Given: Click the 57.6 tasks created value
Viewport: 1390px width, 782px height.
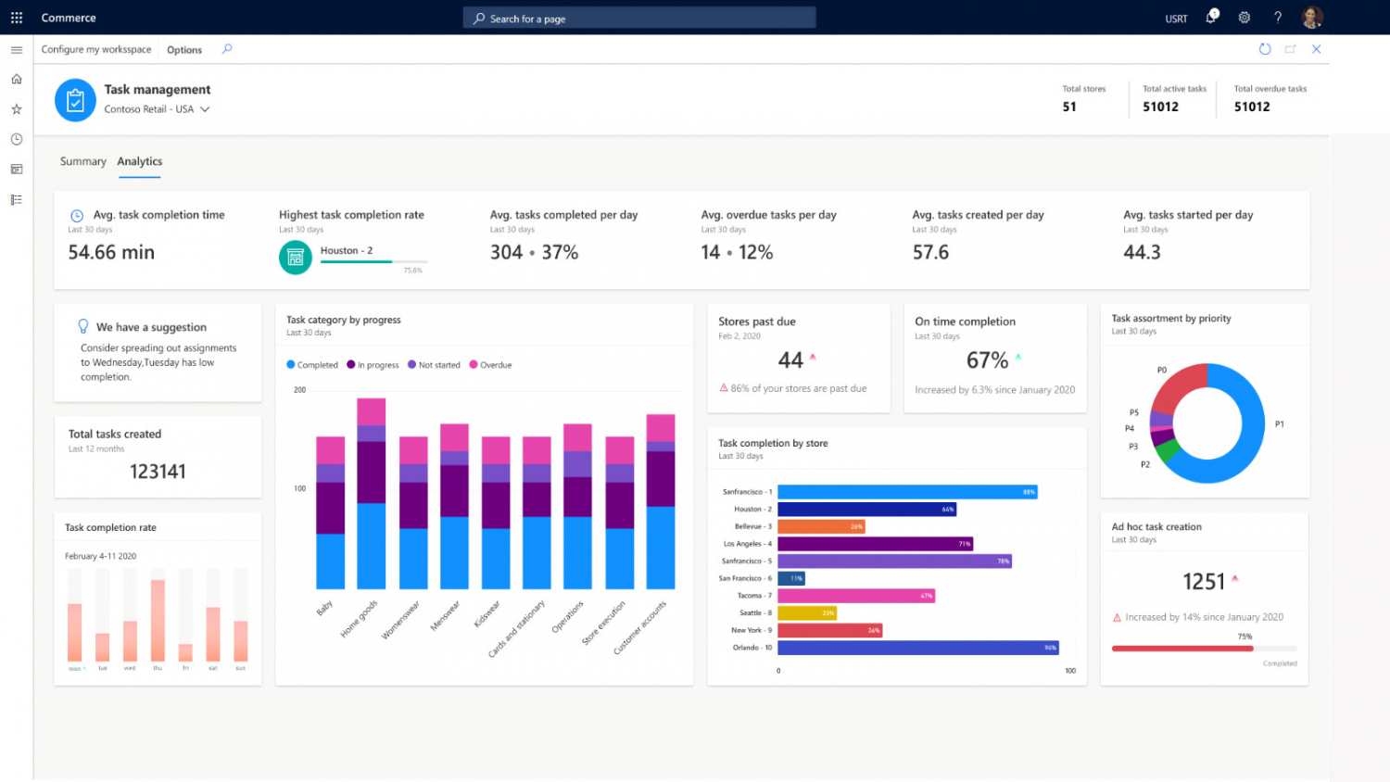Looking at the screenshot, I should coord(930,252).
